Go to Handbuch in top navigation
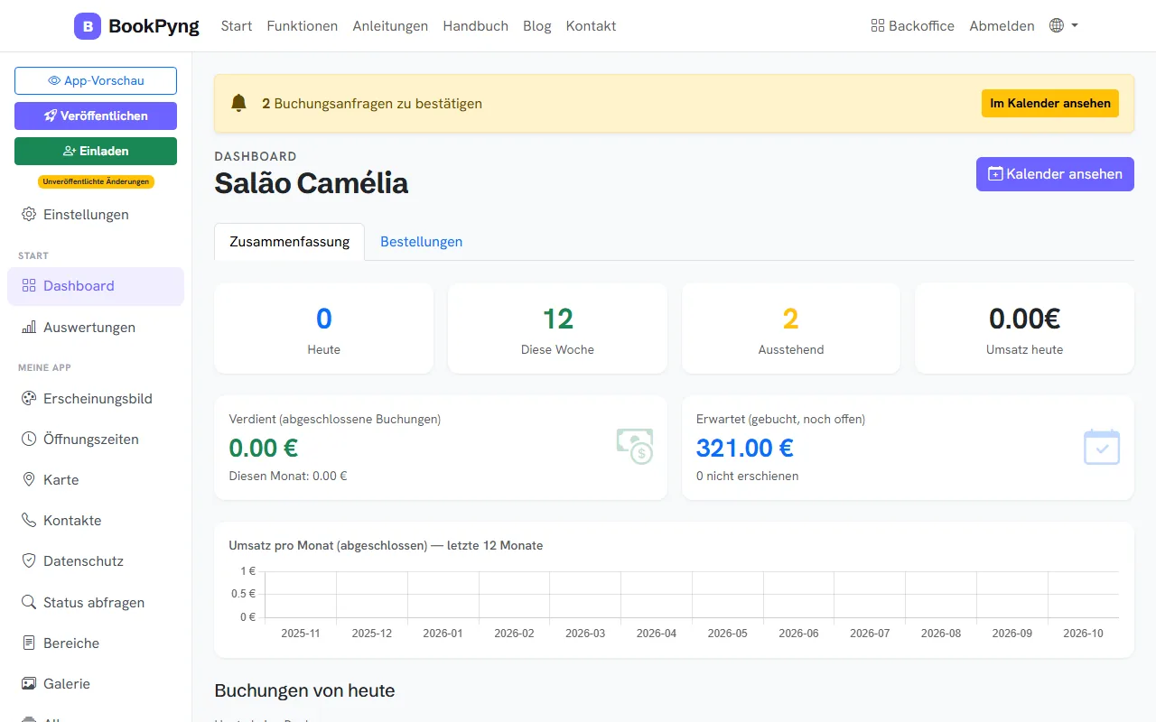Screen dimensions: 1156x722 pyautogui.click(x=476, y=26)
